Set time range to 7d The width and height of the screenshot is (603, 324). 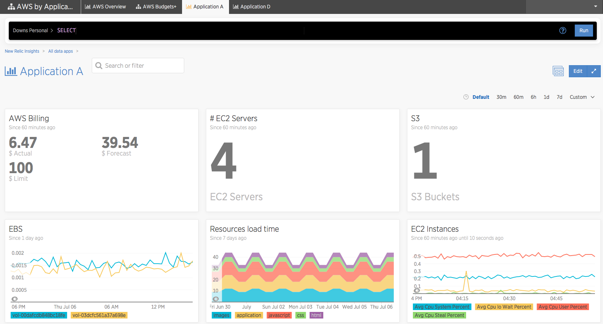point(559,97)
